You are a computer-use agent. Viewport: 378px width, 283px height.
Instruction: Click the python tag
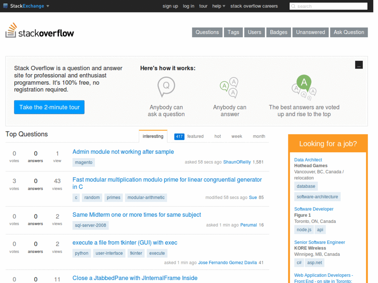[82, 253]
